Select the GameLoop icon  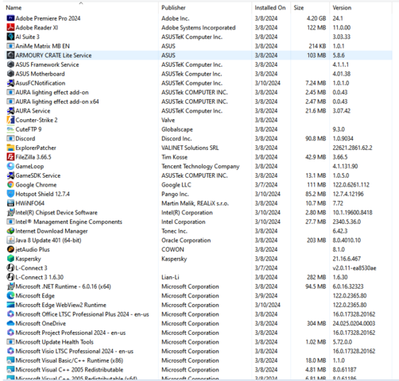[10, 167]
